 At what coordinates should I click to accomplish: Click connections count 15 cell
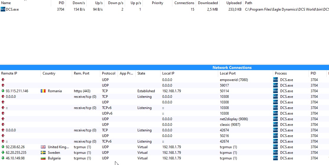[192, 9]
